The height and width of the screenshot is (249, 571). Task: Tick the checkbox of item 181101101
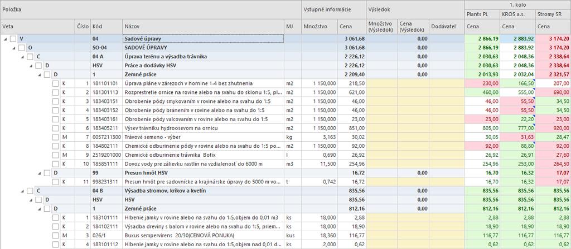pyautogui.click(x=55, y=83)
